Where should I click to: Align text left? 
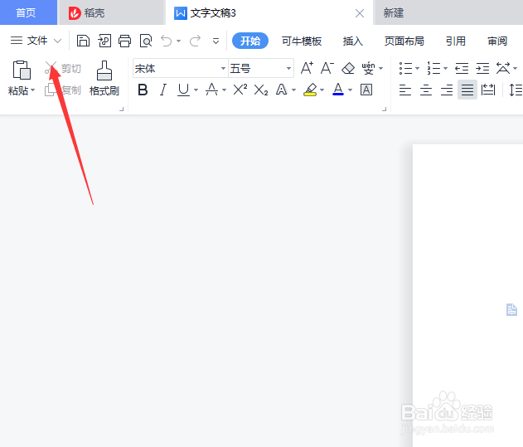tap(405, 90)
